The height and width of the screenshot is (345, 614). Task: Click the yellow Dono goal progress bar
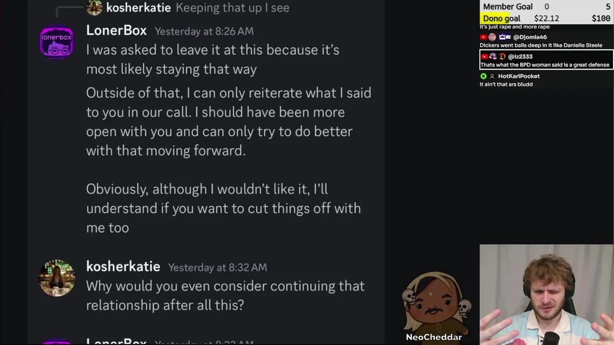point(501,18)
